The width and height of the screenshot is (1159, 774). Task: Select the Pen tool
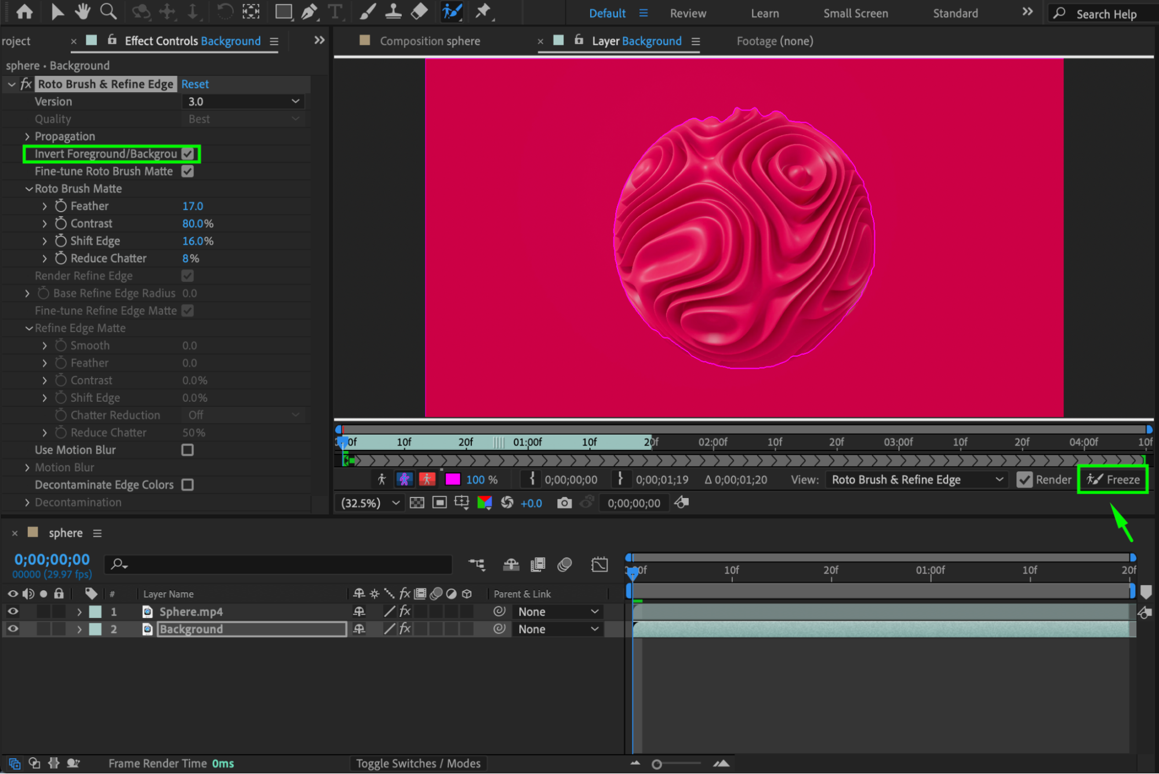point(309,11)
